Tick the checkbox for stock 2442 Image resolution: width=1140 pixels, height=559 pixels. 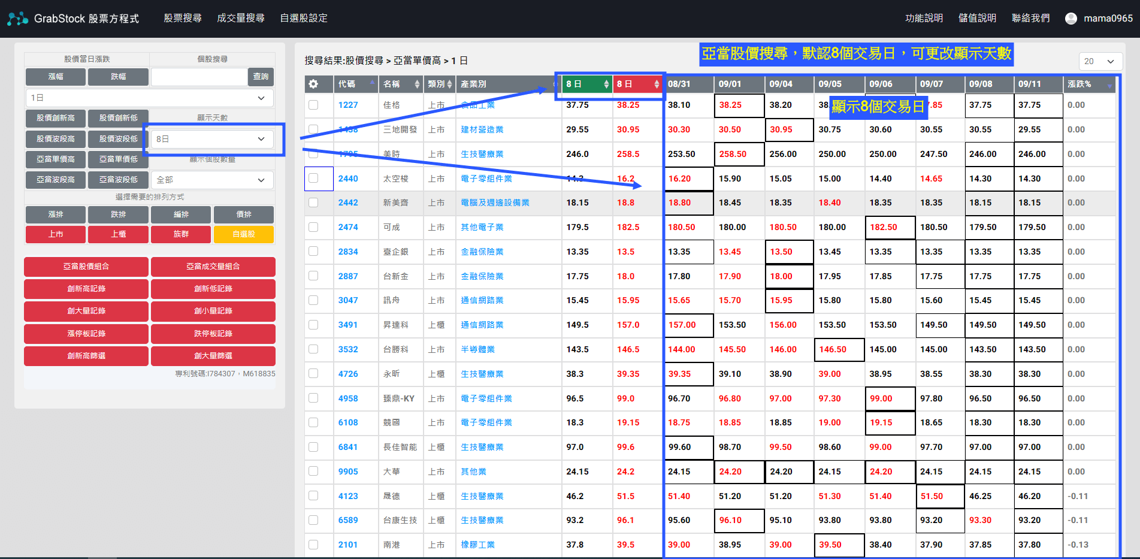pos(313,203)
